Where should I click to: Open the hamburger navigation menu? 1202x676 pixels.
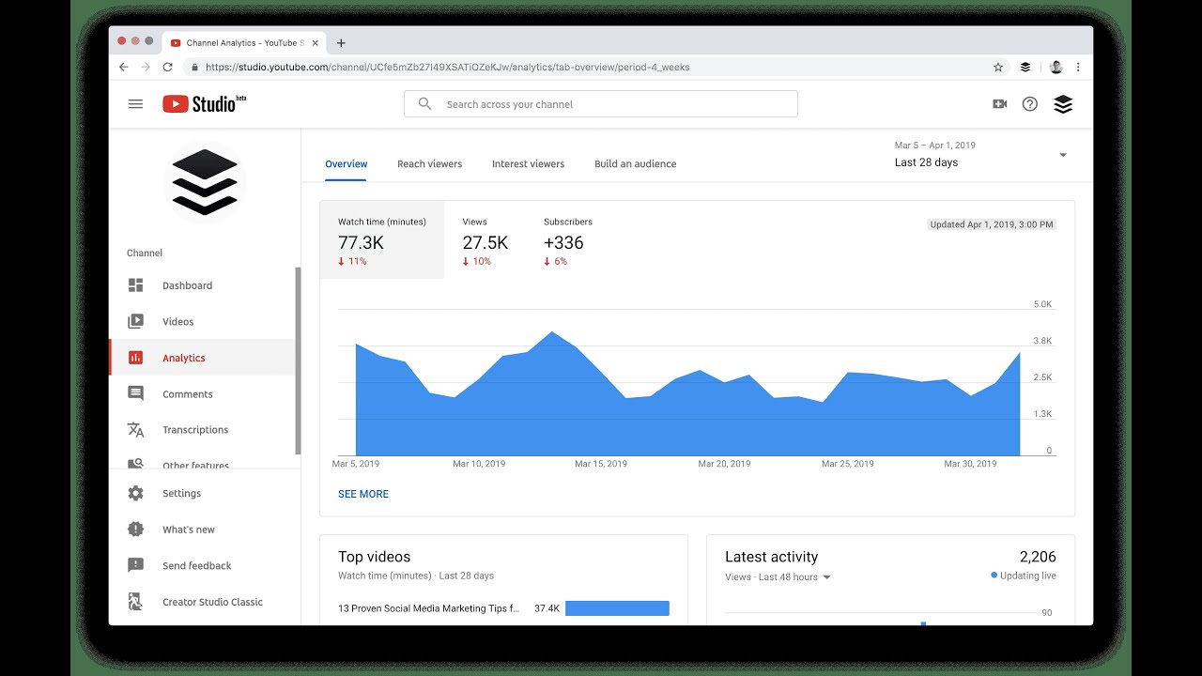coord(136,104)
